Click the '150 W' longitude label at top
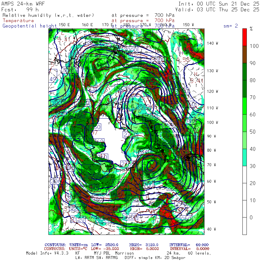 (x=188, y=25)
